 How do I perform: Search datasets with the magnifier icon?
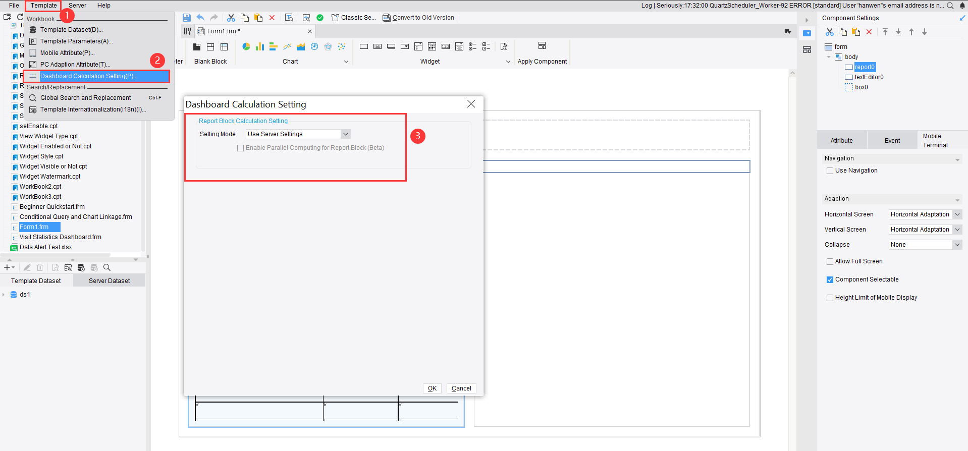(107, 267)
